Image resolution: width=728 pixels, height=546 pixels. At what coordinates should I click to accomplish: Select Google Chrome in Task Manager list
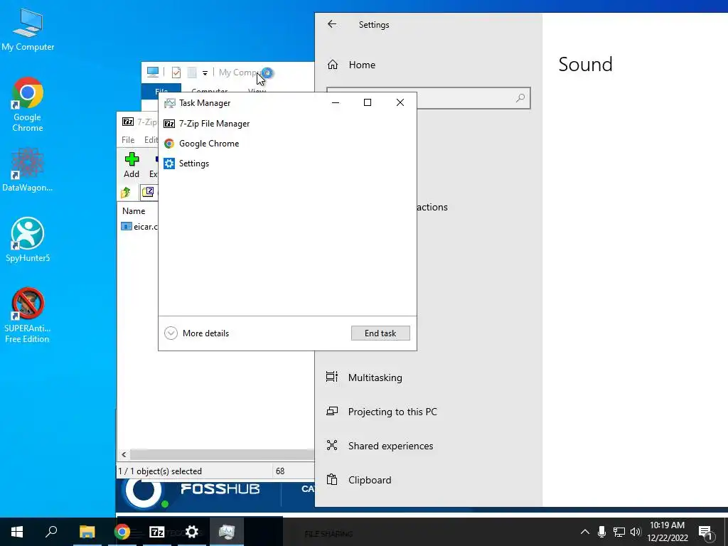[287, 144]
